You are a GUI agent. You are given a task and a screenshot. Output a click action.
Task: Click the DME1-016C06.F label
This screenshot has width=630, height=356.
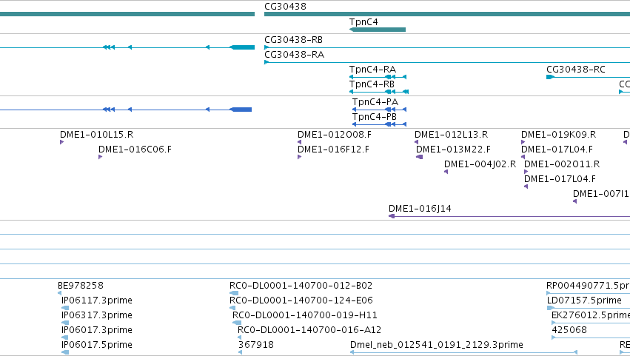(x=135, y=150)
